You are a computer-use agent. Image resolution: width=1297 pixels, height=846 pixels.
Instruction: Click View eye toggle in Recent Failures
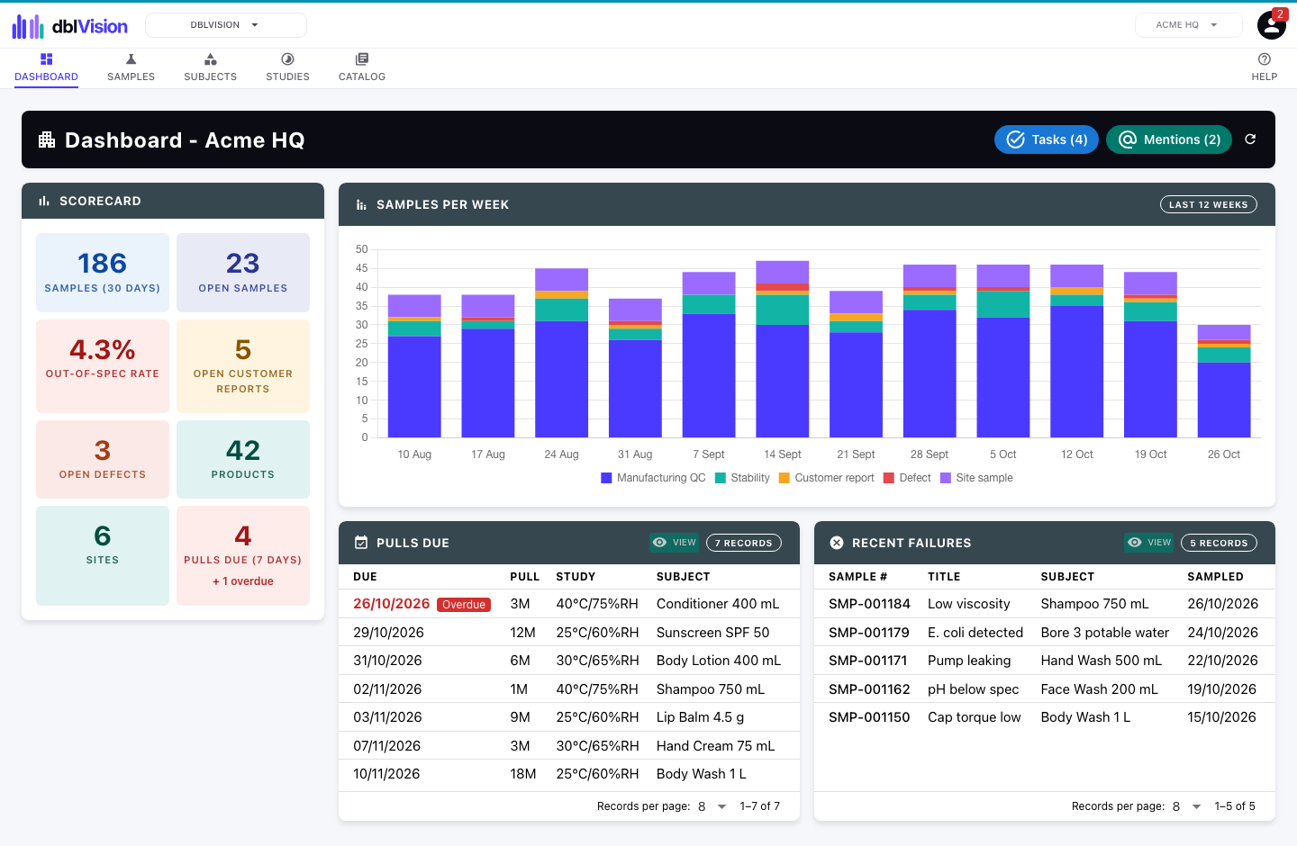[1149, 543]
